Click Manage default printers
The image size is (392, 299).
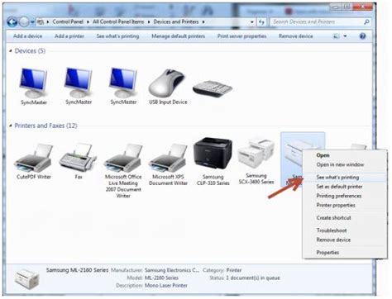coord(178,36)
